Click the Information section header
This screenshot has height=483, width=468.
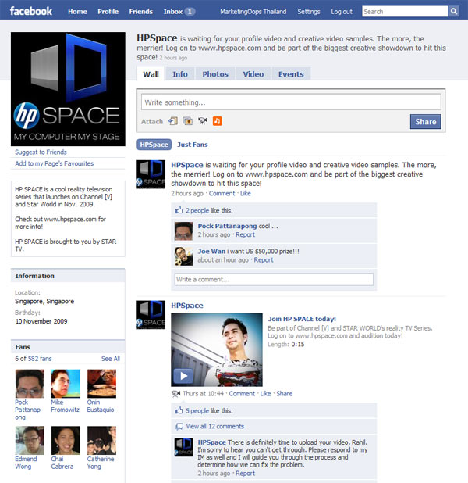tap(68, 276)
